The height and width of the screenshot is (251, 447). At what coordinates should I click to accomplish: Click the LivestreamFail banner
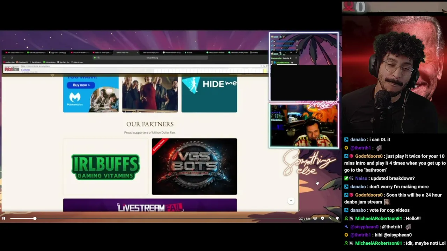tap(150, 205)
